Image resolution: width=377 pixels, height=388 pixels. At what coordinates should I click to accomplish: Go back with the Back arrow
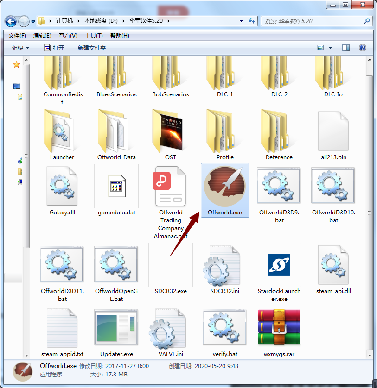point(11,21)
